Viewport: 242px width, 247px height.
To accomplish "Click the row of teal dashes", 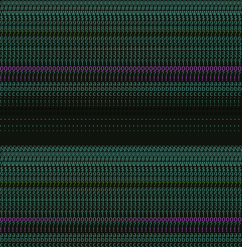I will click(121, 119).
